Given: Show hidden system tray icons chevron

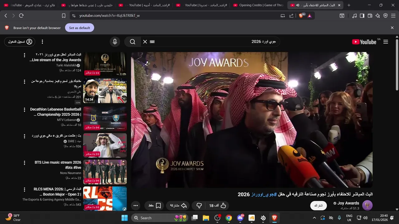Looking at the screenshot, I should tap(314, 218).
